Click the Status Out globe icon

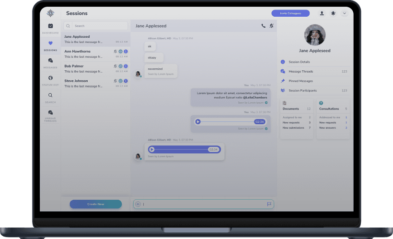point(50,78)
